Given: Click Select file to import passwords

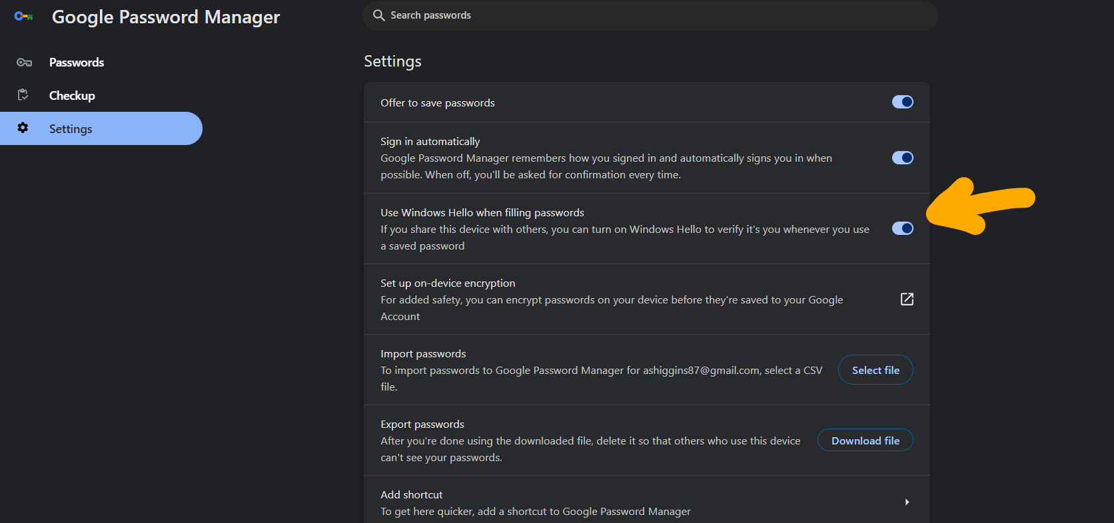Looking at the screenshot, I should (x=875, y=370).
